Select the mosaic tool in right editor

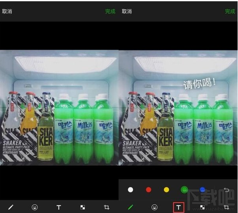(x=202, y=207)
